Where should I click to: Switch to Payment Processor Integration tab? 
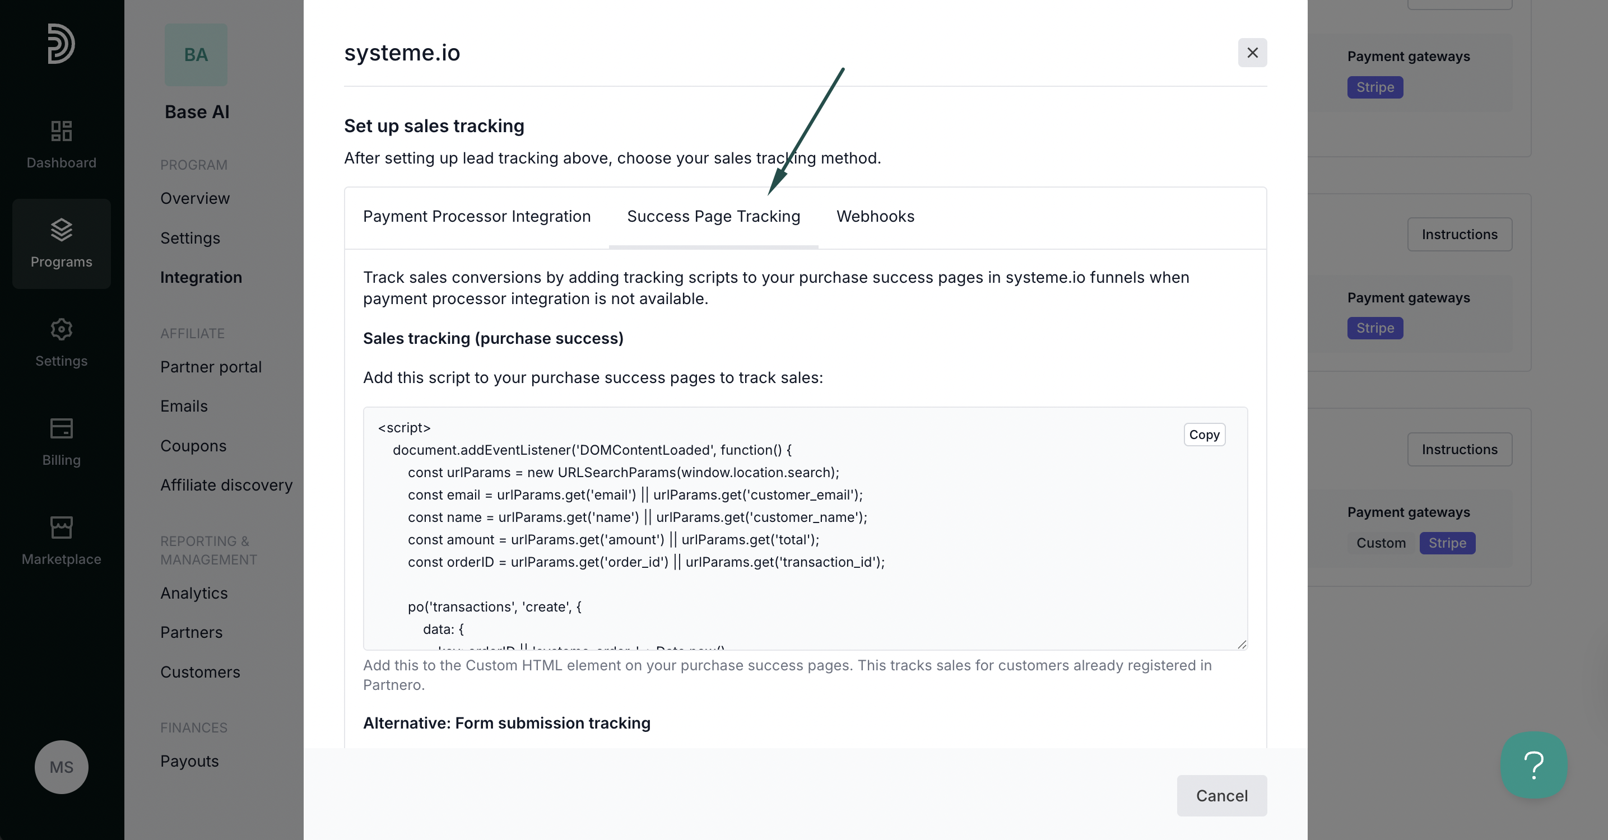click(476, 217)
